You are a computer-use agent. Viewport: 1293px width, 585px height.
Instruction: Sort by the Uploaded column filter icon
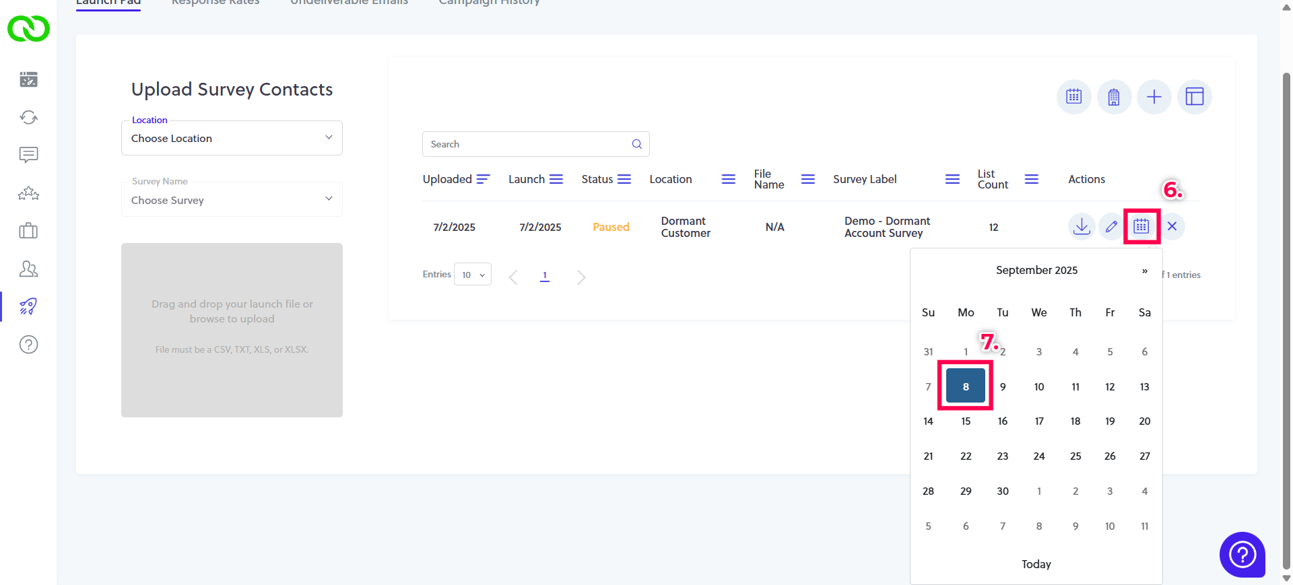[x=483, y=179]
